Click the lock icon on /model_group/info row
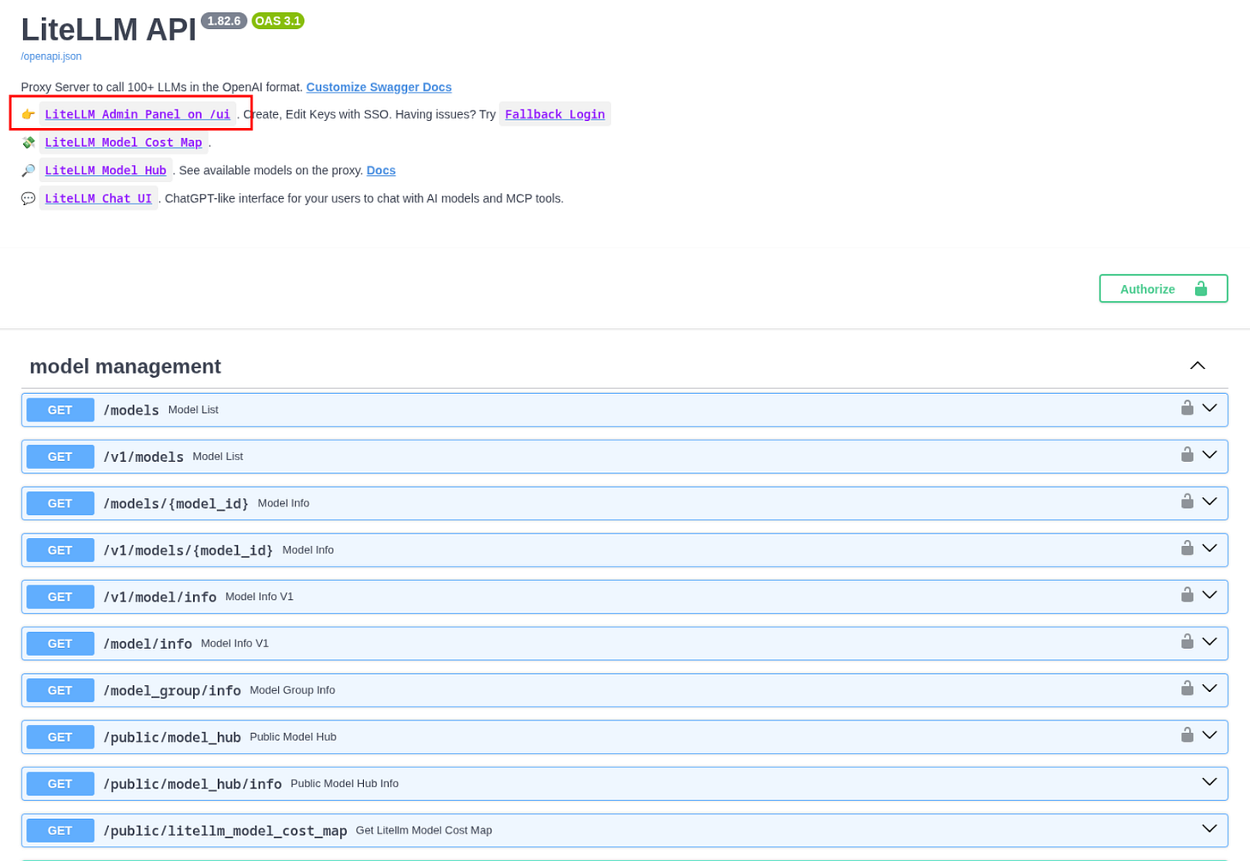 [1187, 688]
